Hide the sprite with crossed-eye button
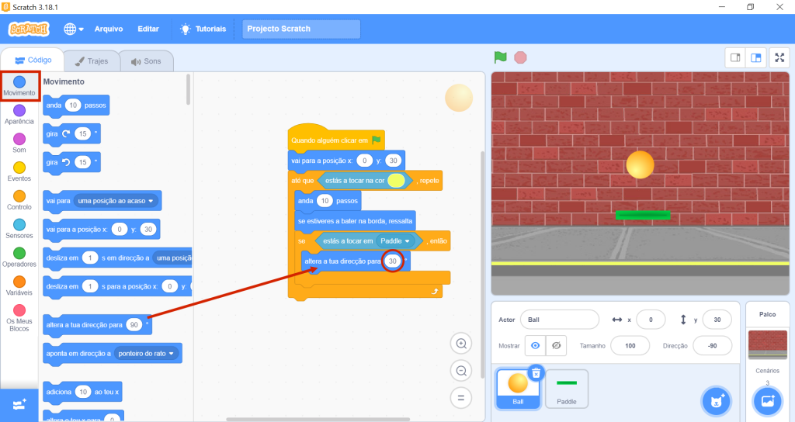Screen dimensions: 795x422 pos(556,345)
